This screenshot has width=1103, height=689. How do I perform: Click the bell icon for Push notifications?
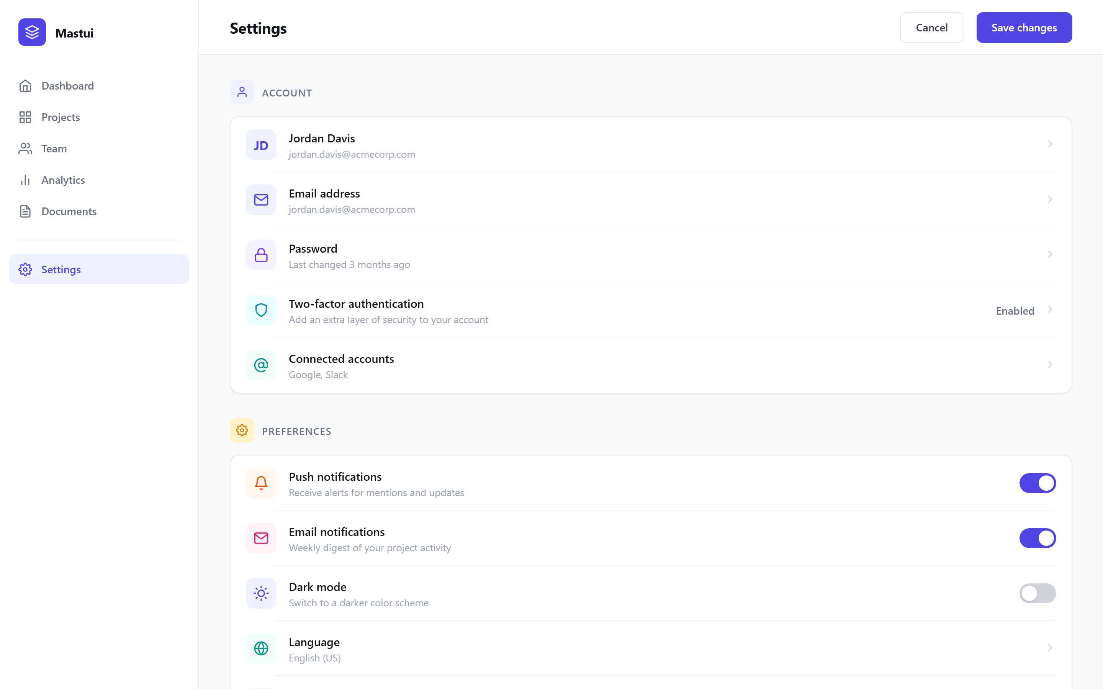pyautogui.click(x=261, y=483)
